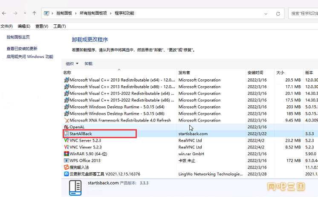Select the StartAllBack entry name
This screenshot has height=197, width=318.
click(x=81, y=134)
